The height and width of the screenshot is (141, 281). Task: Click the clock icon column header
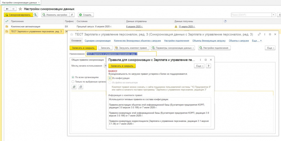pos(225,21)
